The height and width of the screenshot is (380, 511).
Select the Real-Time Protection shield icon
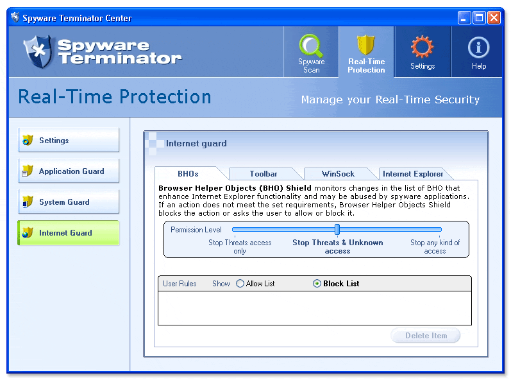pos(366,46)
